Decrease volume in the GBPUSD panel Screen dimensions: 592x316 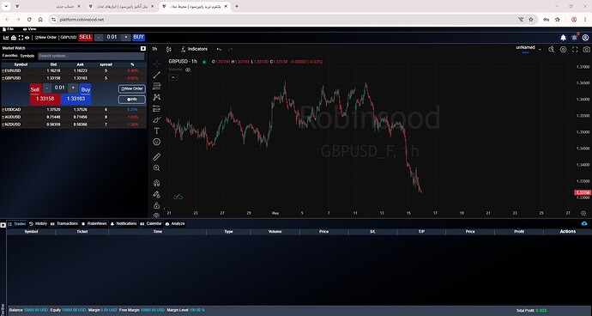47,88
